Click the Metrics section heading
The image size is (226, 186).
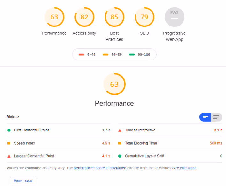(13, 117)
